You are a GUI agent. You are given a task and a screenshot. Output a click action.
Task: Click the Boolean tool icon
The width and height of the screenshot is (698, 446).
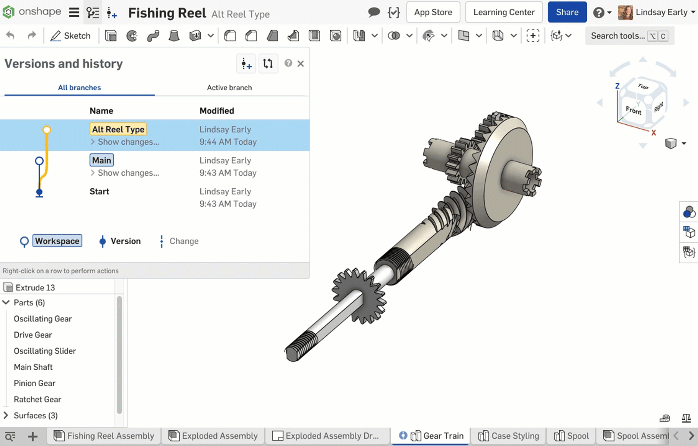393,36
